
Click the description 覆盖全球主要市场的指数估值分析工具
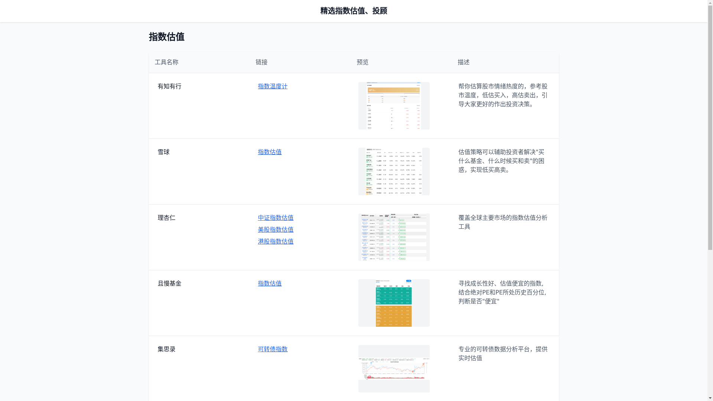pyautogui.click(x=503, y=222)
